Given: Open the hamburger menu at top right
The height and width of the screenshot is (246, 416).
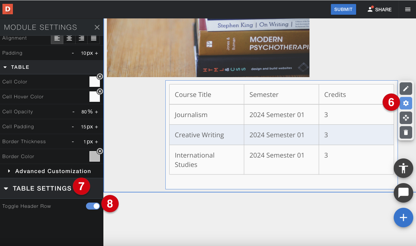Looking at the screenshot, I should [407, 9].
